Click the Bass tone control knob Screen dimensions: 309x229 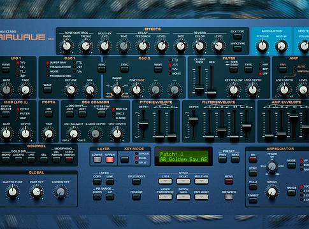pyautogui.click(x=67, y=46)
